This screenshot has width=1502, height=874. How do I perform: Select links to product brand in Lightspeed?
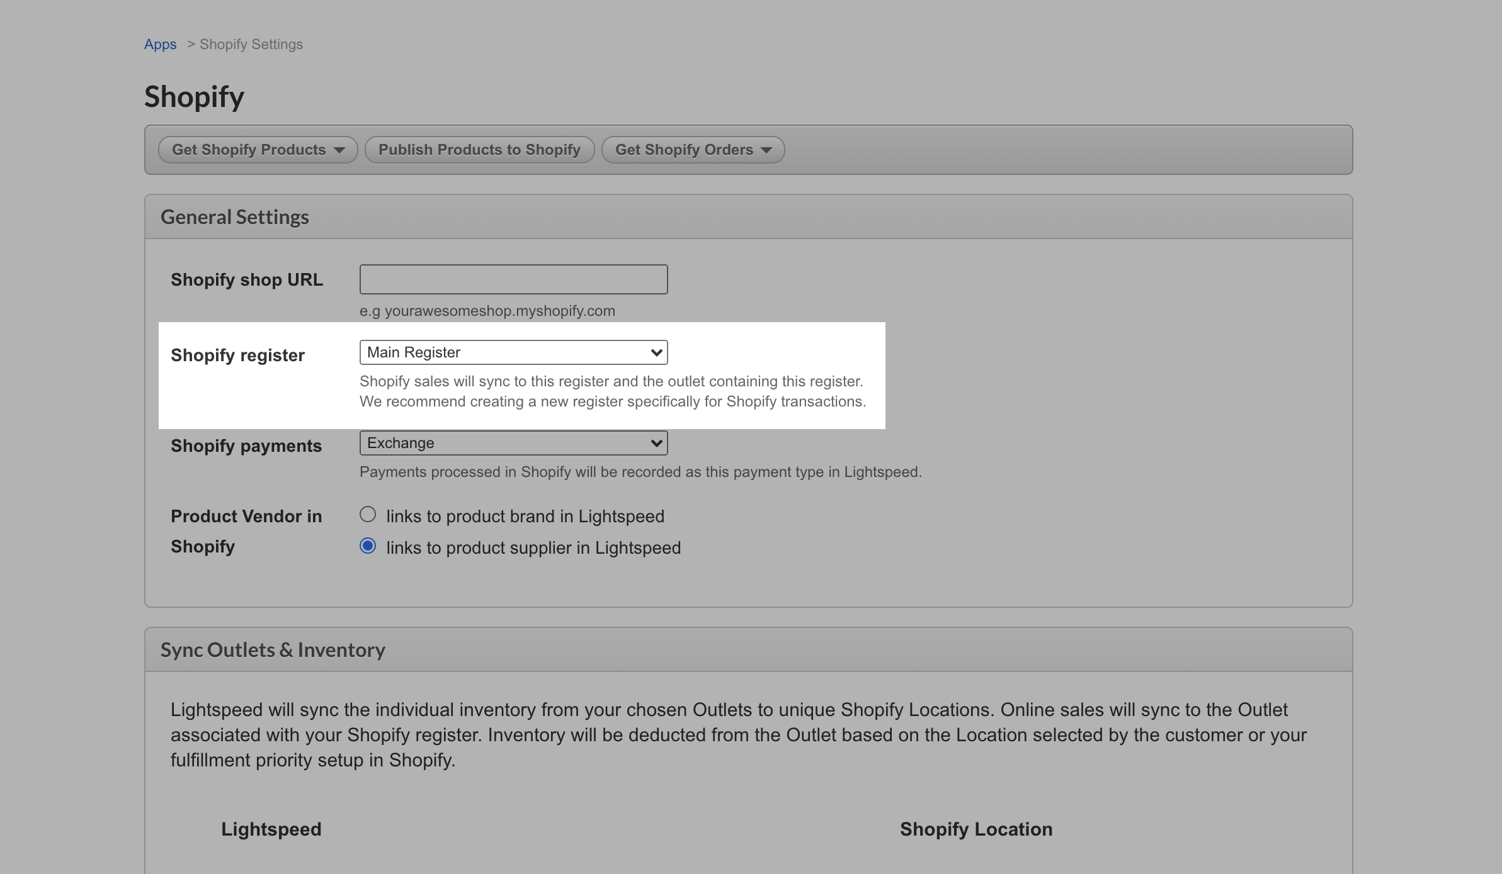(x=368, y=514)
